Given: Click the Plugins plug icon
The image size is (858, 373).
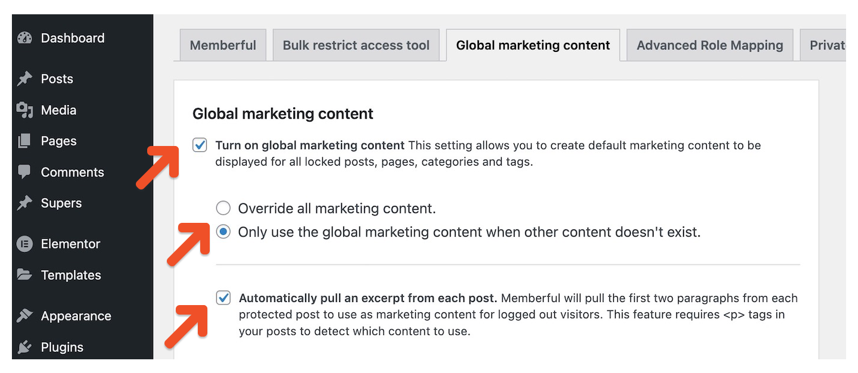Looking at the screenshot, I should tap(24, 347).
